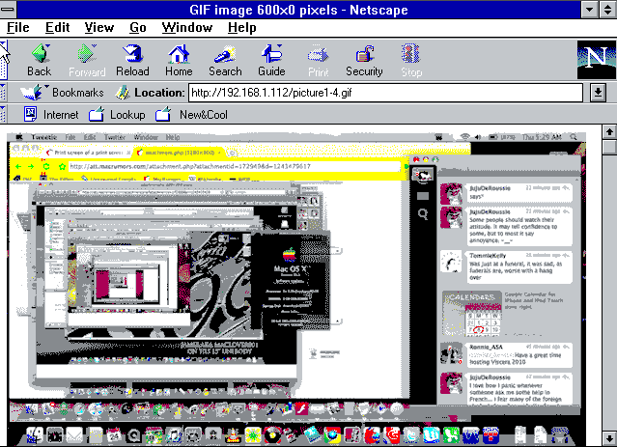Open the Help menu
617x447 pixels.
pyautogui.click(x=242, y=28)
